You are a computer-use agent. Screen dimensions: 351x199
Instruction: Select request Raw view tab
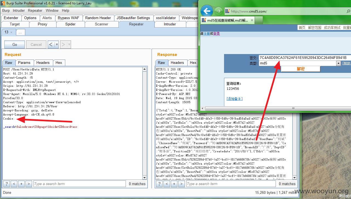tap(9, 63)
